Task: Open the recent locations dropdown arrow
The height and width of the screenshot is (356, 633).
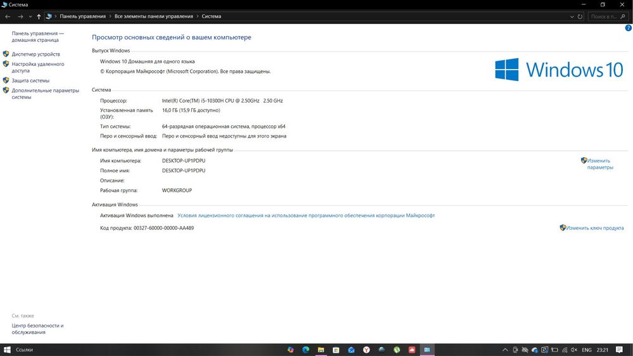Action: pyautogui.click(x=30, y=16)
